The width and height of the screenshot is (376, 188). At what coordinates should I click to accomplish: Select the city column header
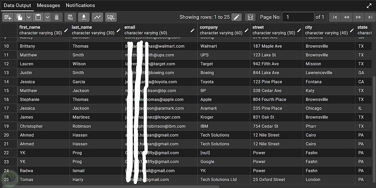tap(329, 30)
